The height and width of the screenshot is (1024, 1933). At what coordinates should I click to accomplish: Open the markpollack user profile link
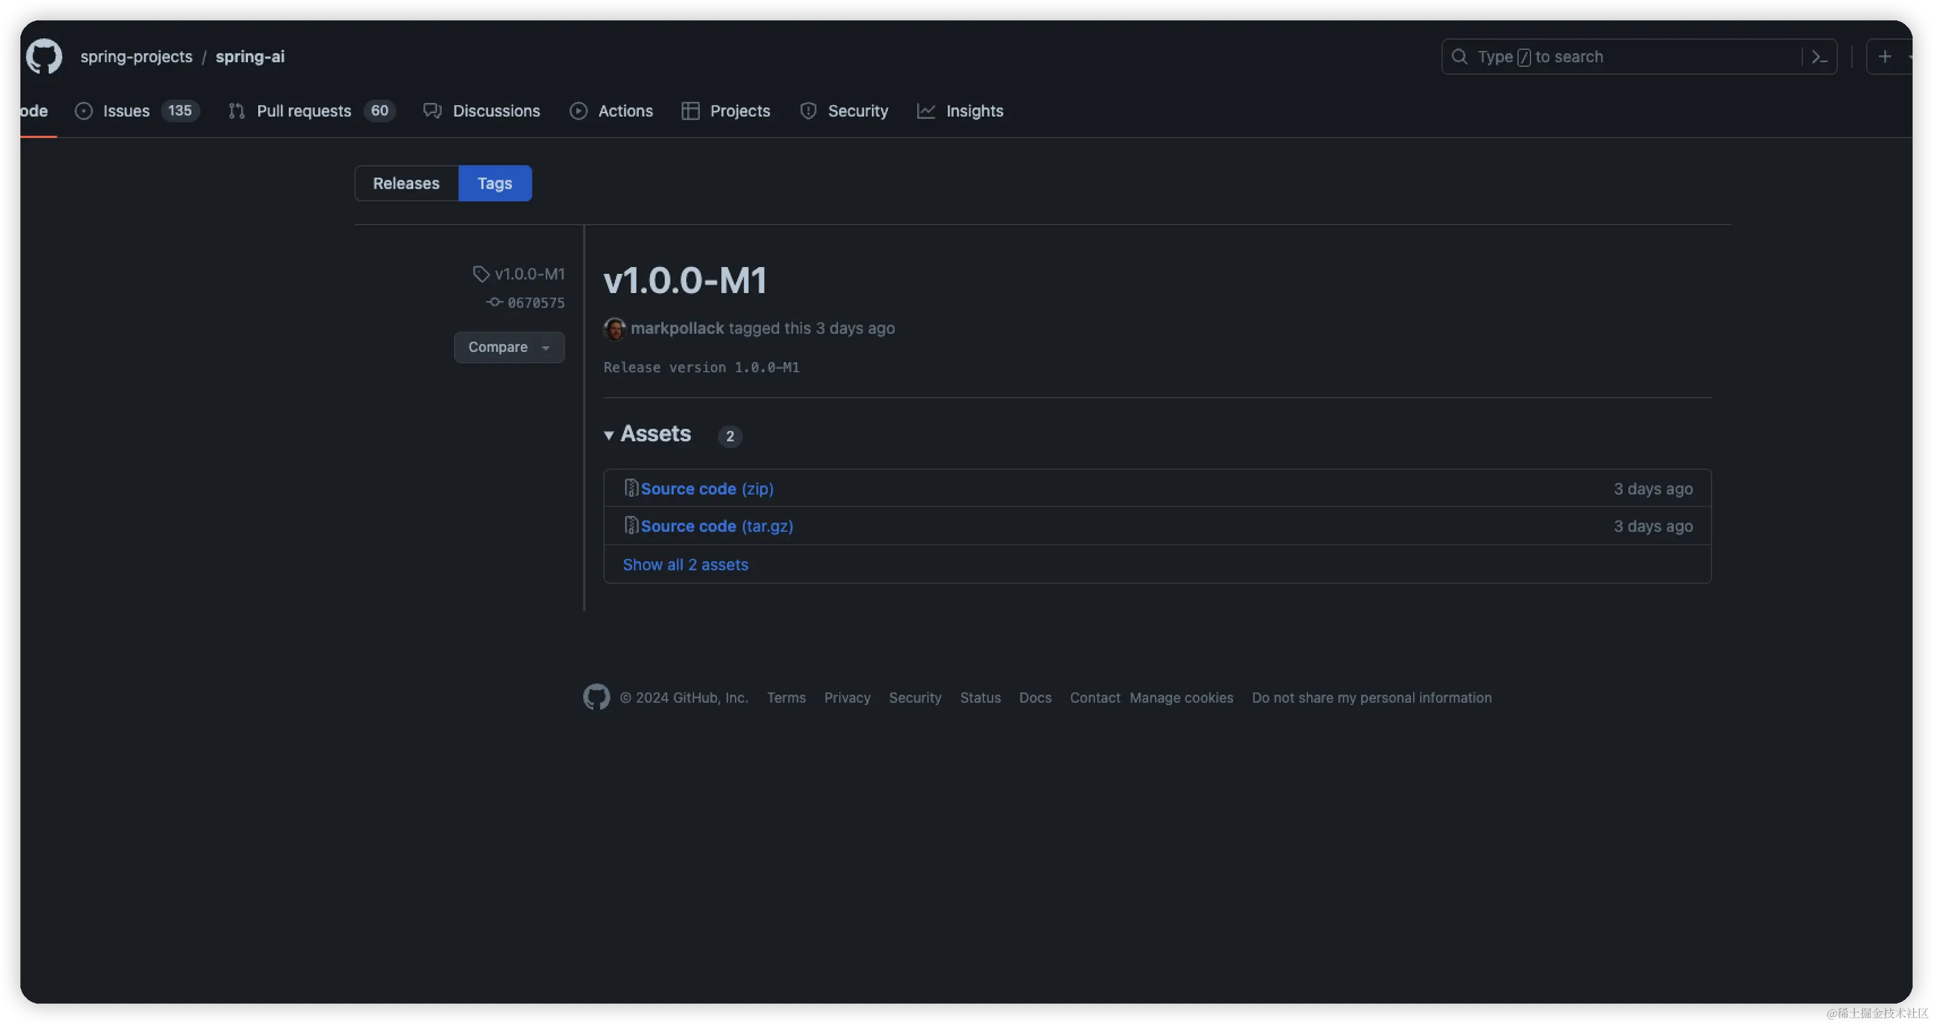[x=677, y=328]
